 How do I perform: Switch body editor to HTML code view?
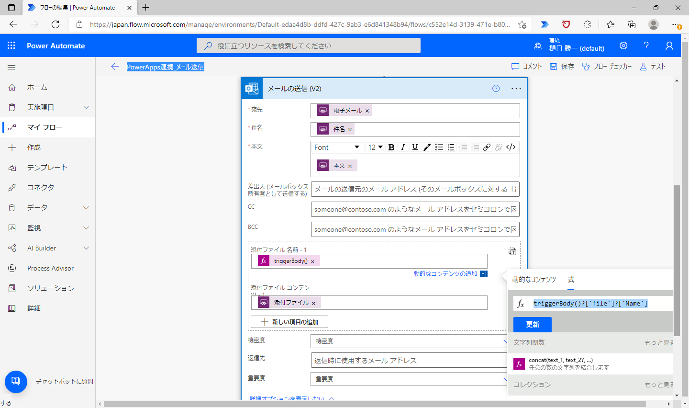point(511,147)
